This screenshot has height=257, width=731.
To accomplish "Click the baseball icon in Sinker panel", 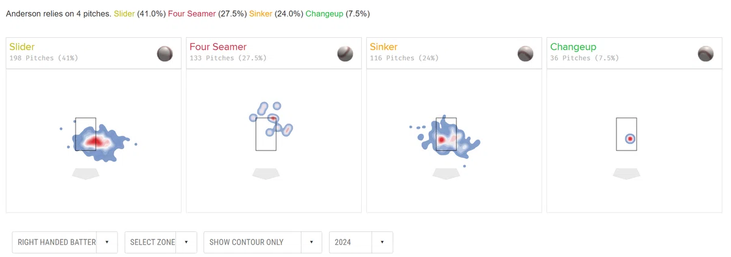I will (x=526, y=54).
